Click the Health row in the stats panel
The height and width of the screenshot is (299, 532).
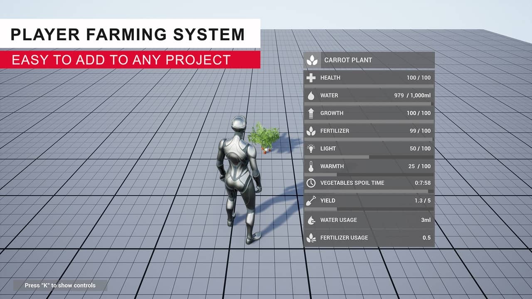pyautogui.click(x=370, y=77)
